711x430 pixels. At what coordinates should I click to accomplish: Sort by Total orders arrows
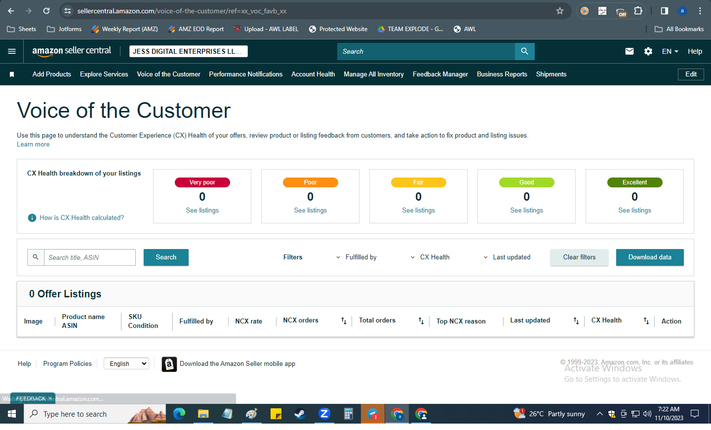click(x=421, y=321)
